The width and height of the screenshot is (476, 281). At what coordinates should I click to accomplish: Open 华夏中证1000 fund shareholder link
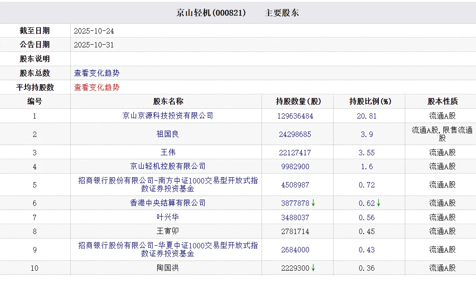coord(167,249)
